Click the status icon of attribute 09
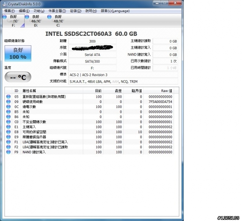242x221 pixels. pyautogui.click(x=8, y=101)
